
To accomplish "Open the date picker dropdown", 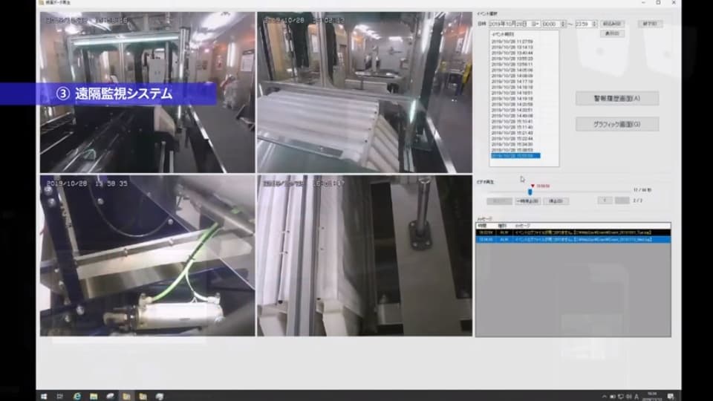I will pyautogui.click(x=536, y=24).
